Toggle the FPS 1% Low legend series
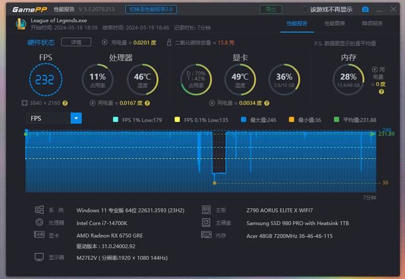Image resolution: width=405 pixels, height=279 pixels. [115, 120]
